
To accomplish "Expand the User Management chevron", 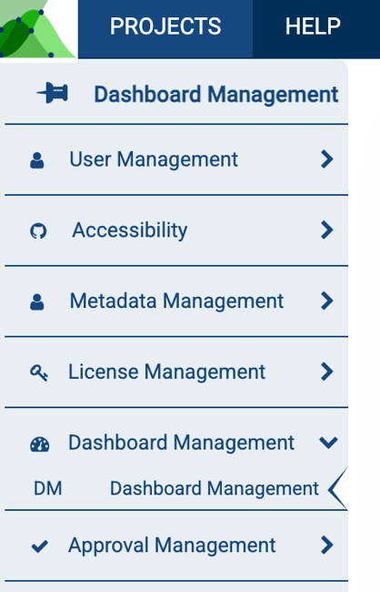I will pos(327,159).
